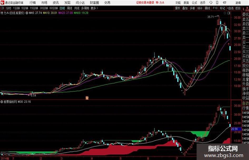
Task: Click the 复权 toolbar button
Action: point(178,8)
